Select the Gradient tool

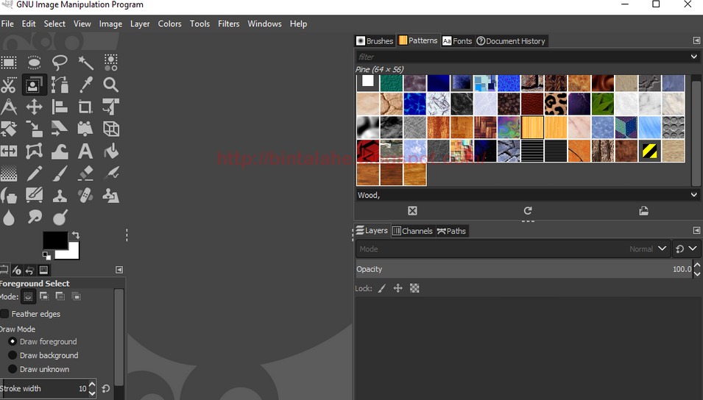[x=9, y=174]
